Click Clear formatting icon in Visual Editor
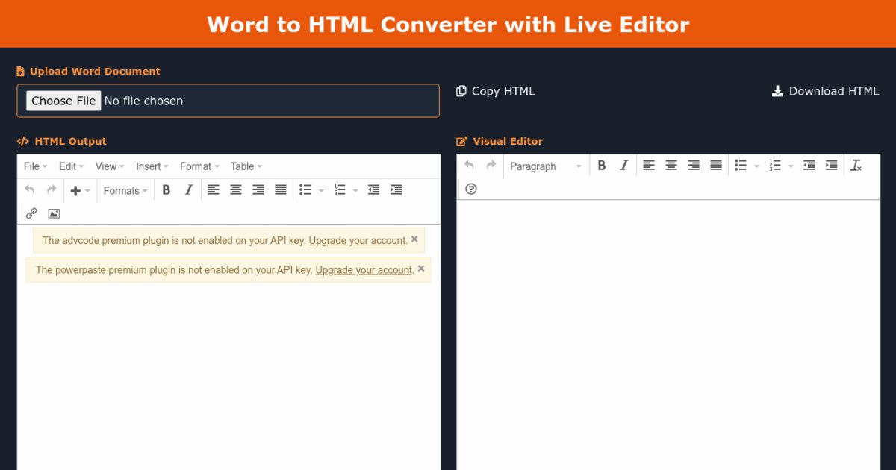Viewport: 896px width, 470px height. point(856,166)
